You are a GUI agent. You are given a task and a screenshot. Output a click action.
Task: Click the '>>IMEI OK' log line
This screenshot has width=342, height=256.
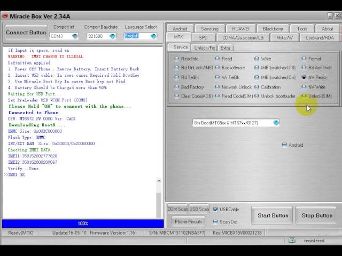click(15, 174)
